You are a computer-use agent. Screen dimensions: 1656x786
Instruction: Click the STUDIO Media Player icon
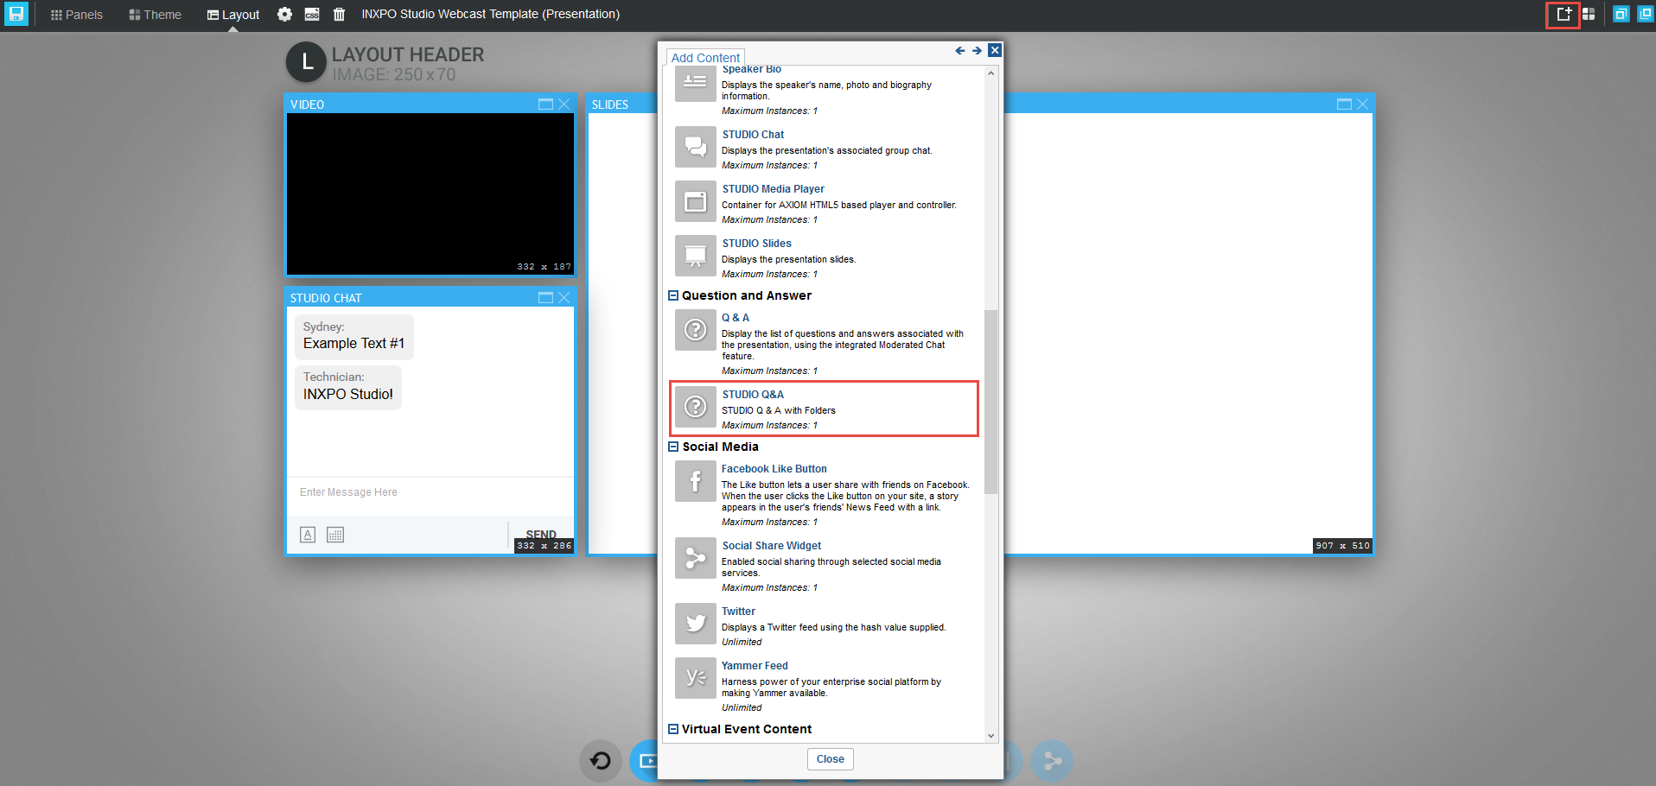click(696, 201)
